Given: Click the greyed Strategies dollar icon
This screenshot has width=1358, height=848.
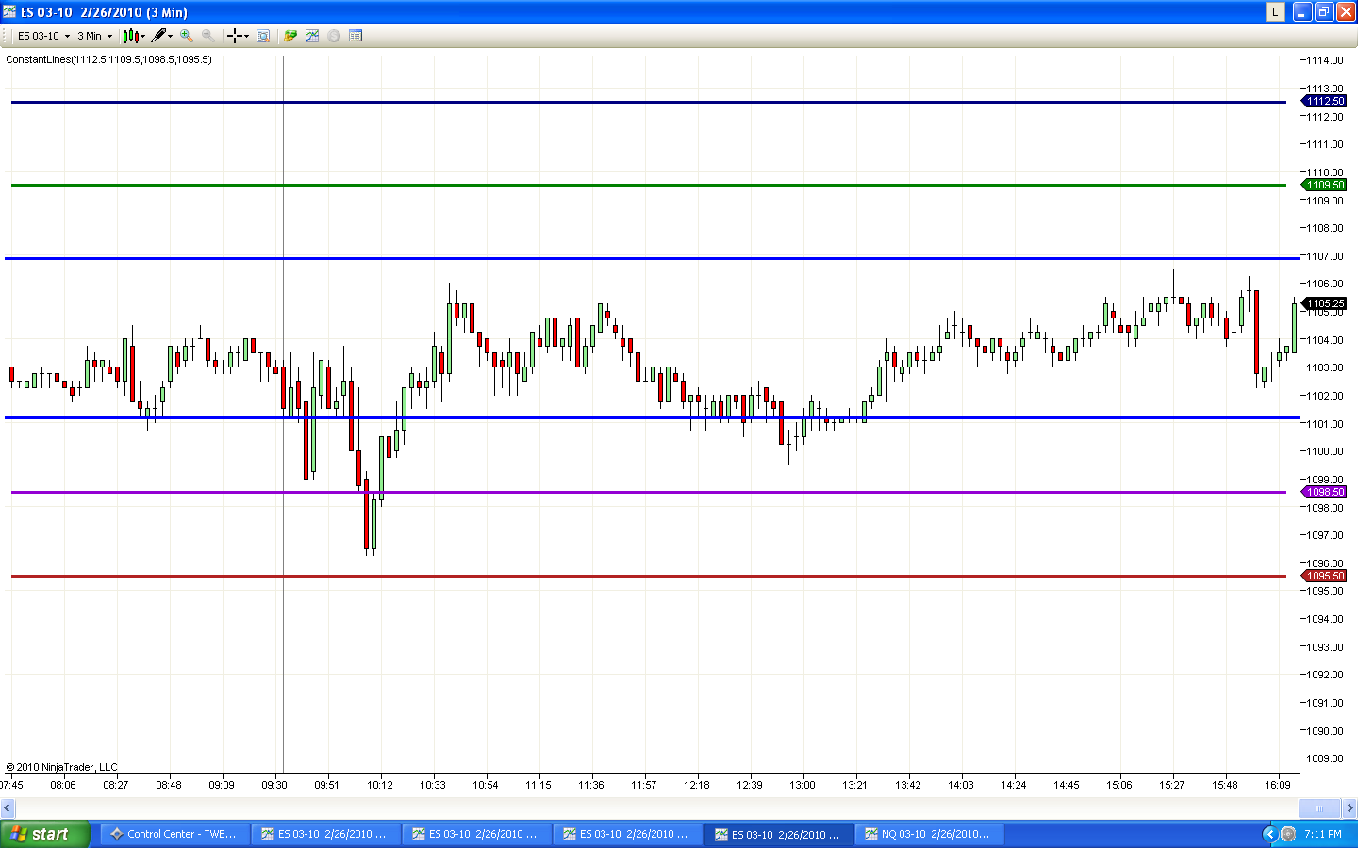Looking at the screenshot, I should point(334,36).
